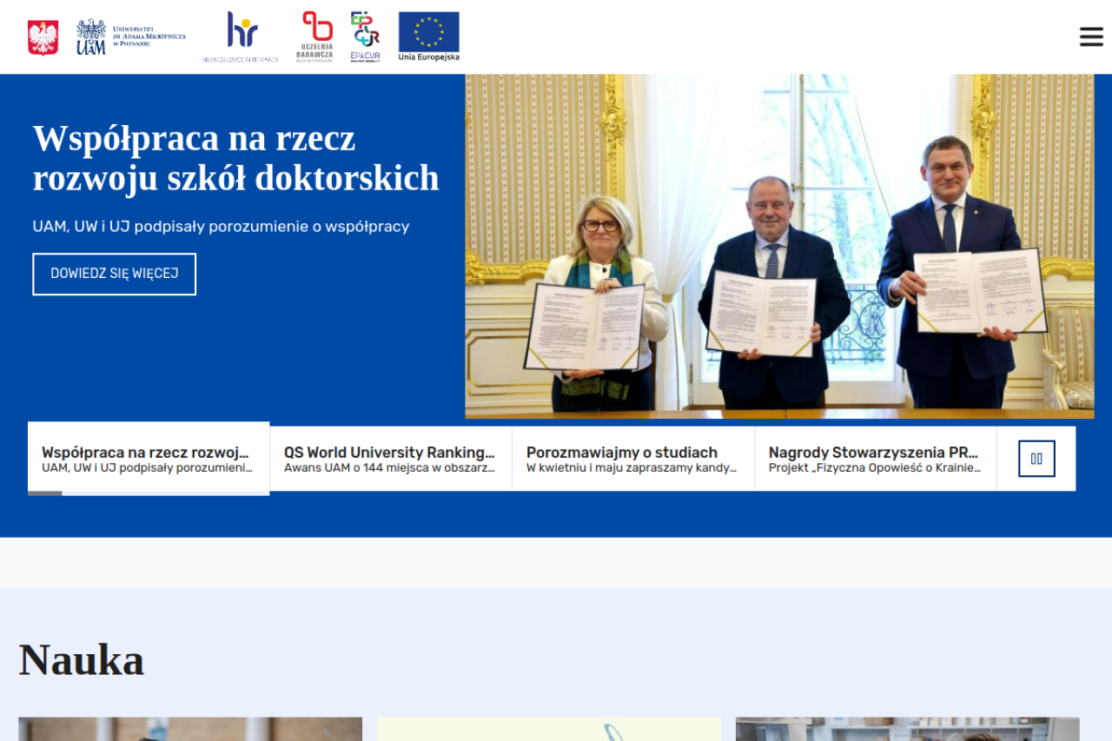Click the EPICUR logo

click(365, 36)
